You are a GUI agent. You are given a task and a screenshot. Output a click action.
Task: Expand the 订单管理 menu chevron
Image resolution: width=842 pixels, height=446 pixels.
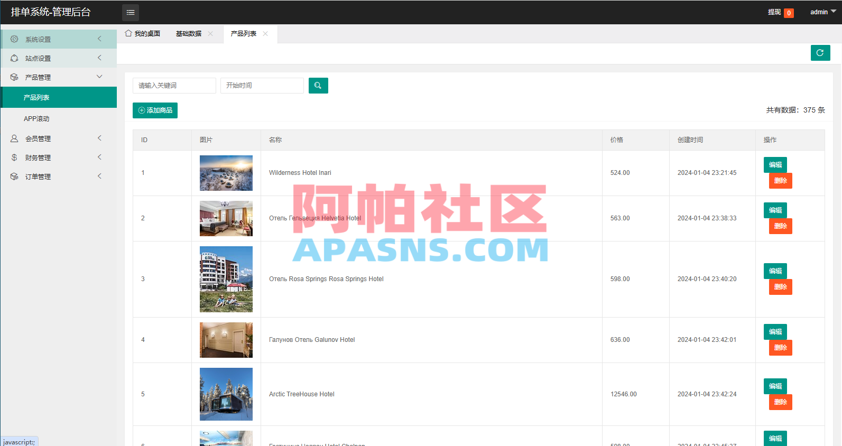point(99,176)
